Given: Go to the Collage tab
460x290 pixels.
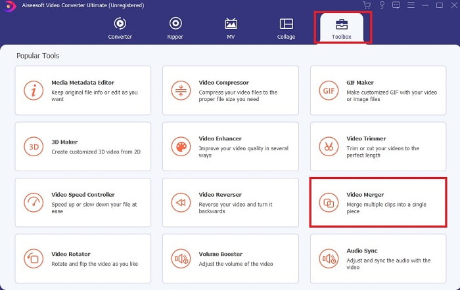Looking at the screenshot, I should click(286, 28).
